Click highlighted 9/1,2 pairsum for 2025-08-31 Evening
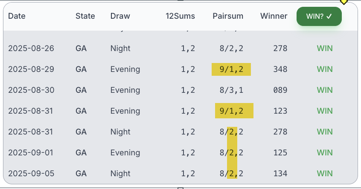 pyautogui.click(x=234, y=111)
